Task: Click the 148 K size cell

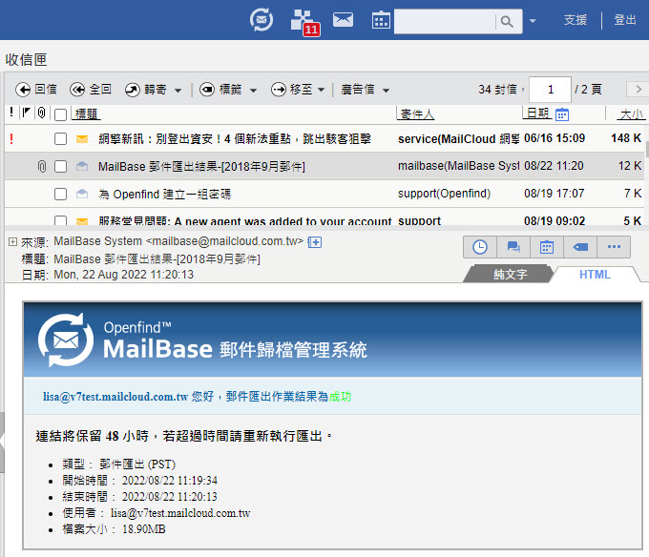Action: click(x=626, y=138)
